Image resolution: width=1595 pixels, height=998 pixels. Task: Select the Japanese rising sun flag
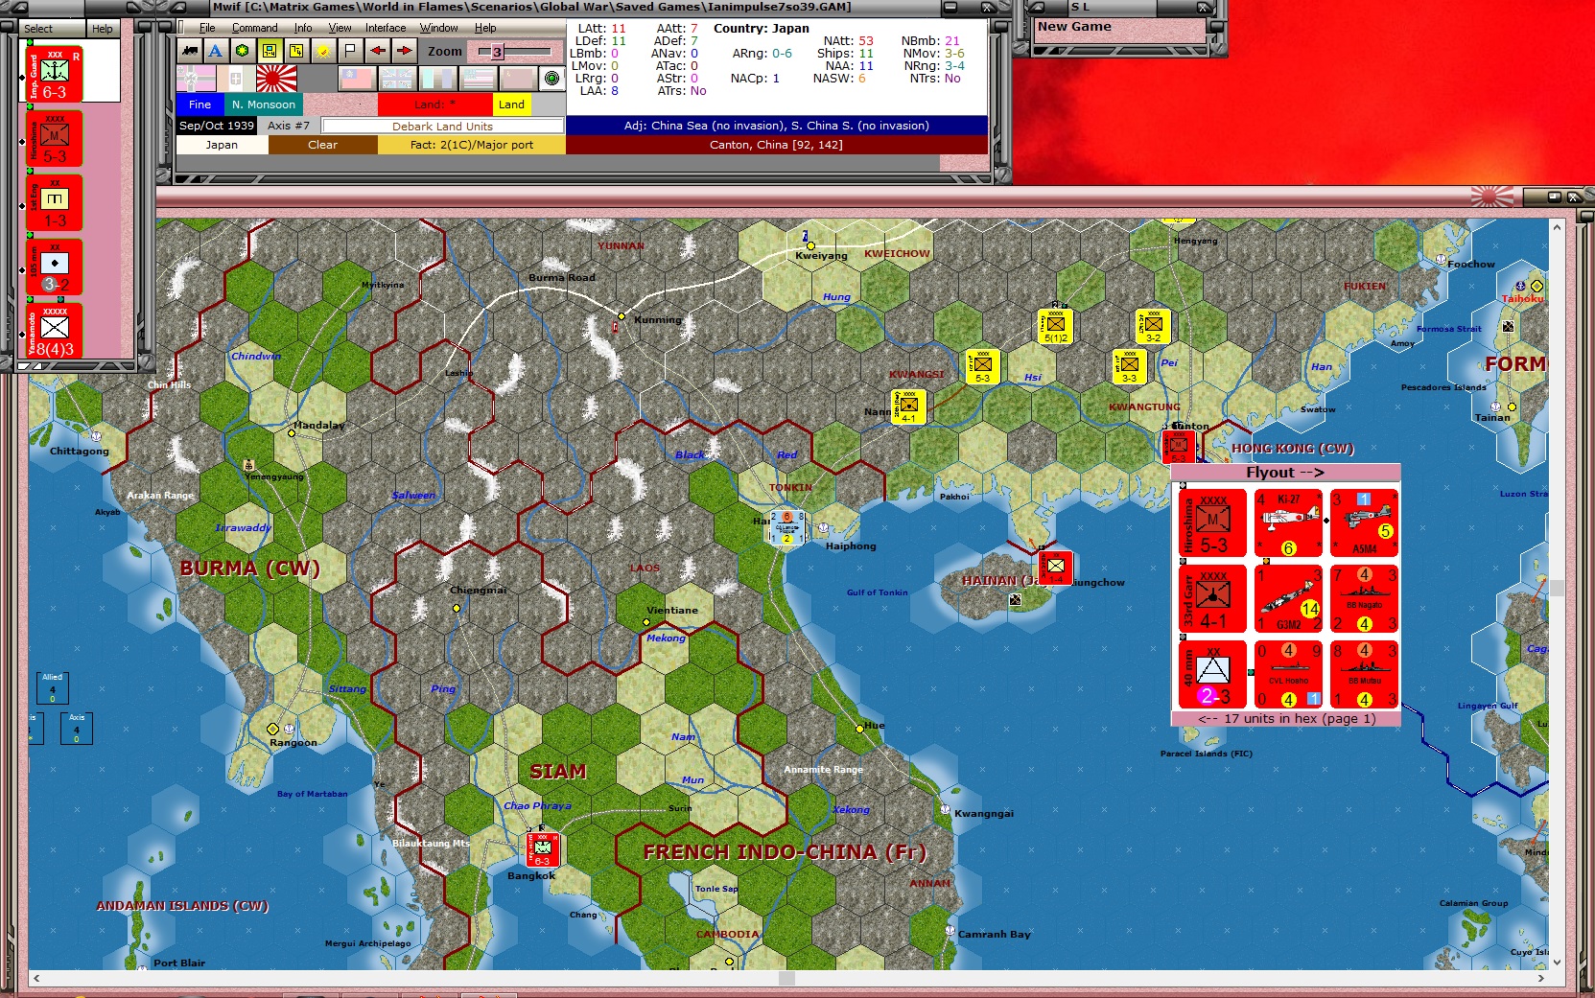pyautogui.click(x=277, y=79)
